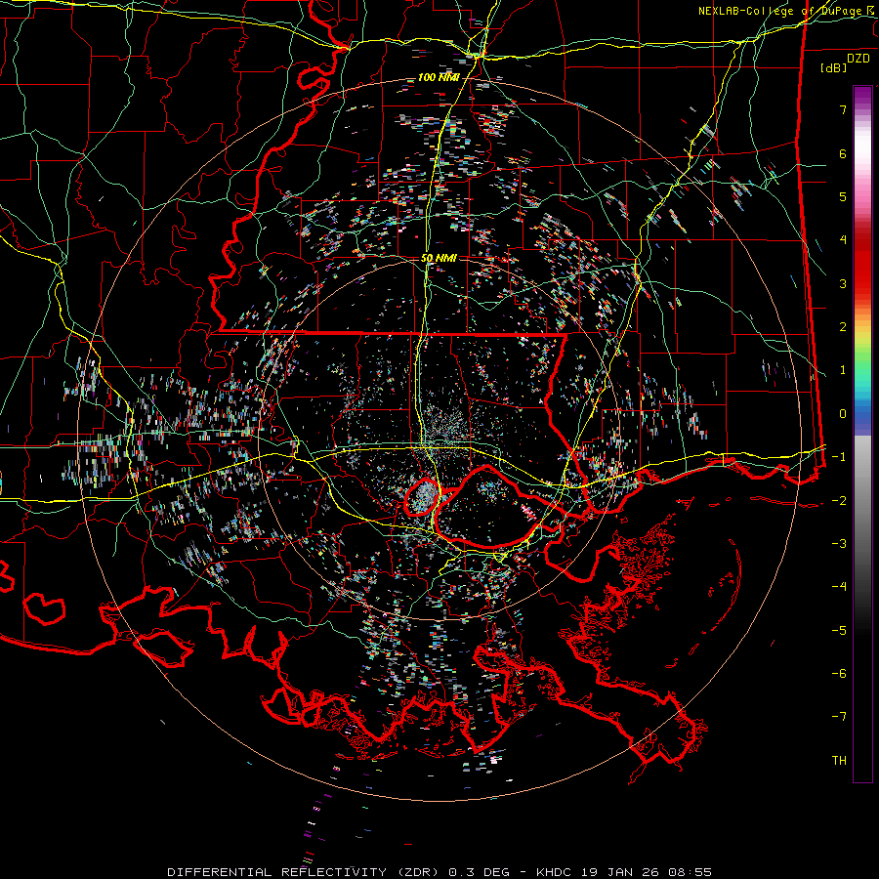The height and width of the screenshot is (879, 879).
Task: Click the positive 3 scale label
Action: [843, 283]
